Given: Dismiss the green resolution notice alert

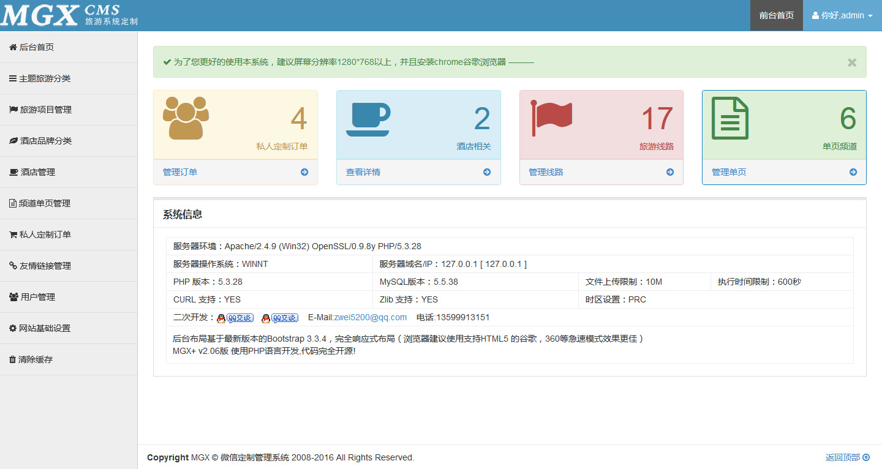Looking at the screenshot, I should click(x=851, y=62).
